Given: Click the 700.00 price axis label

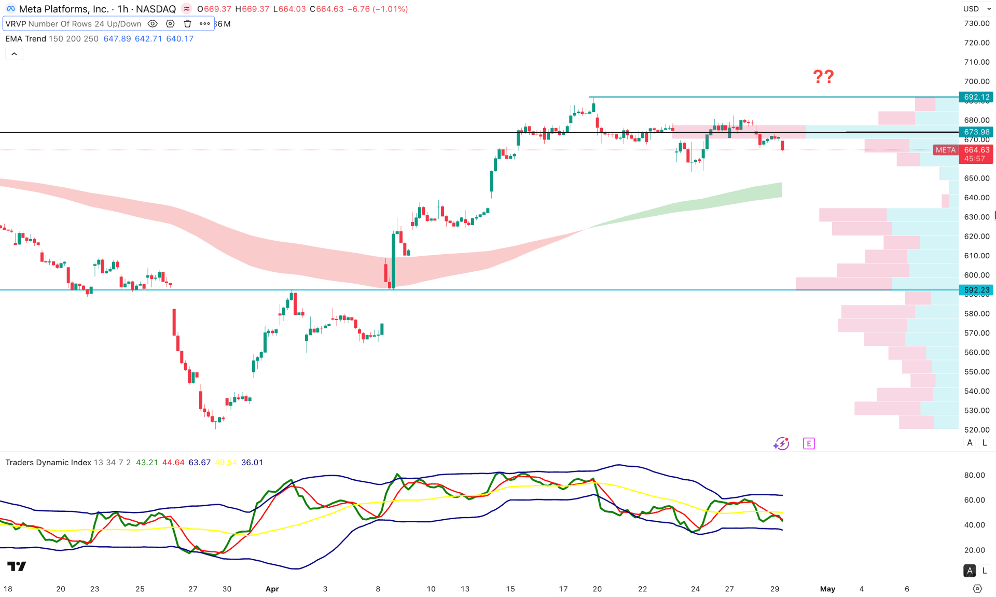Looking at the screenshot, I should click(x=977, y=81).
